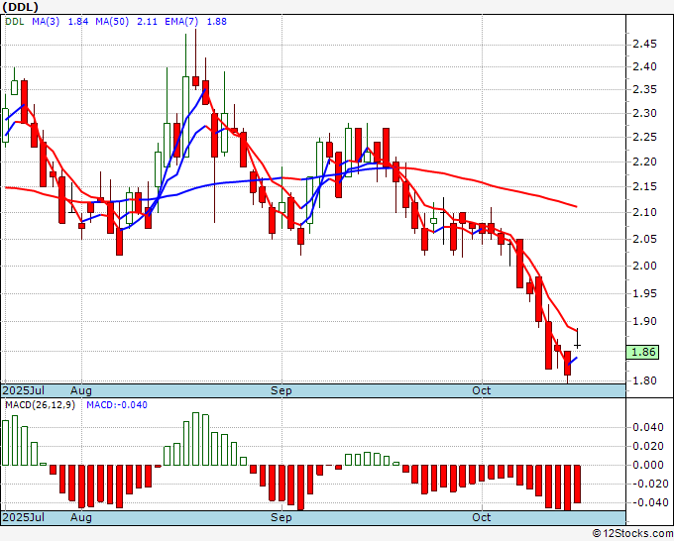Screen dimensions: 674x541
Task: Click the 2.20 price axis label
Action: click(x=644, y=162)
